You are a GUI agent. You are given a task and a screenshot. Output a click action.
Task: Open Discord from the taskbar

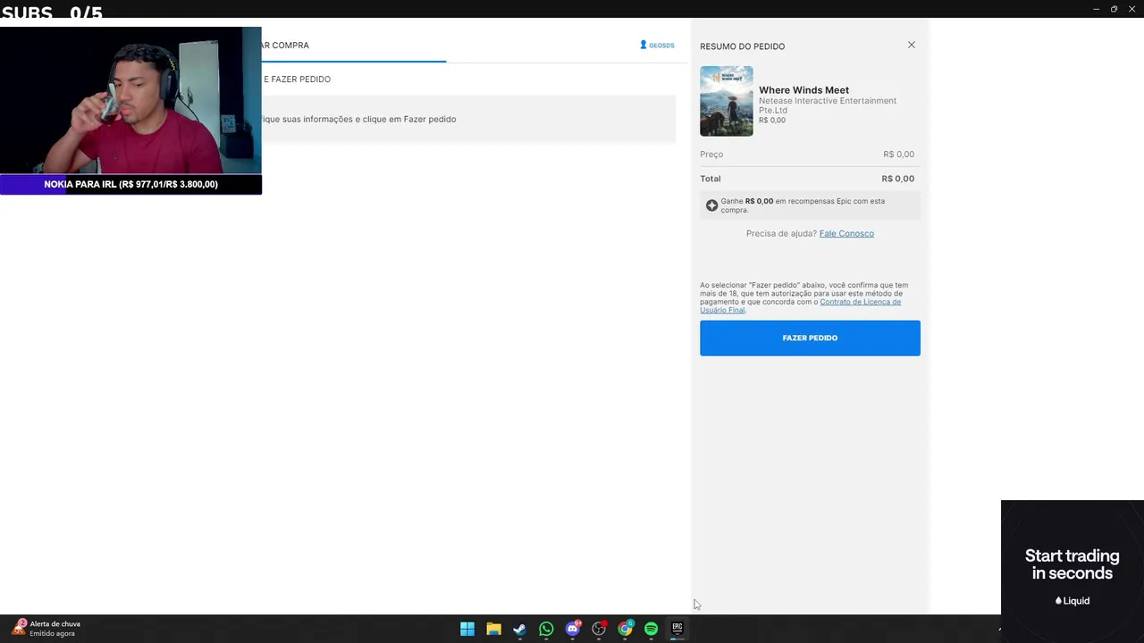click(573, 629)
